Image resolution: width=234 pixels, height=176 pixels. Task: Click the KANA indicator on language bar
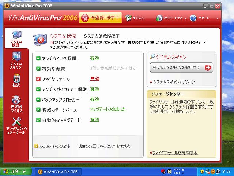coord(177,173)
